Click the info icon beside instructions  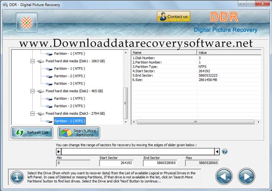pos(17,177)
